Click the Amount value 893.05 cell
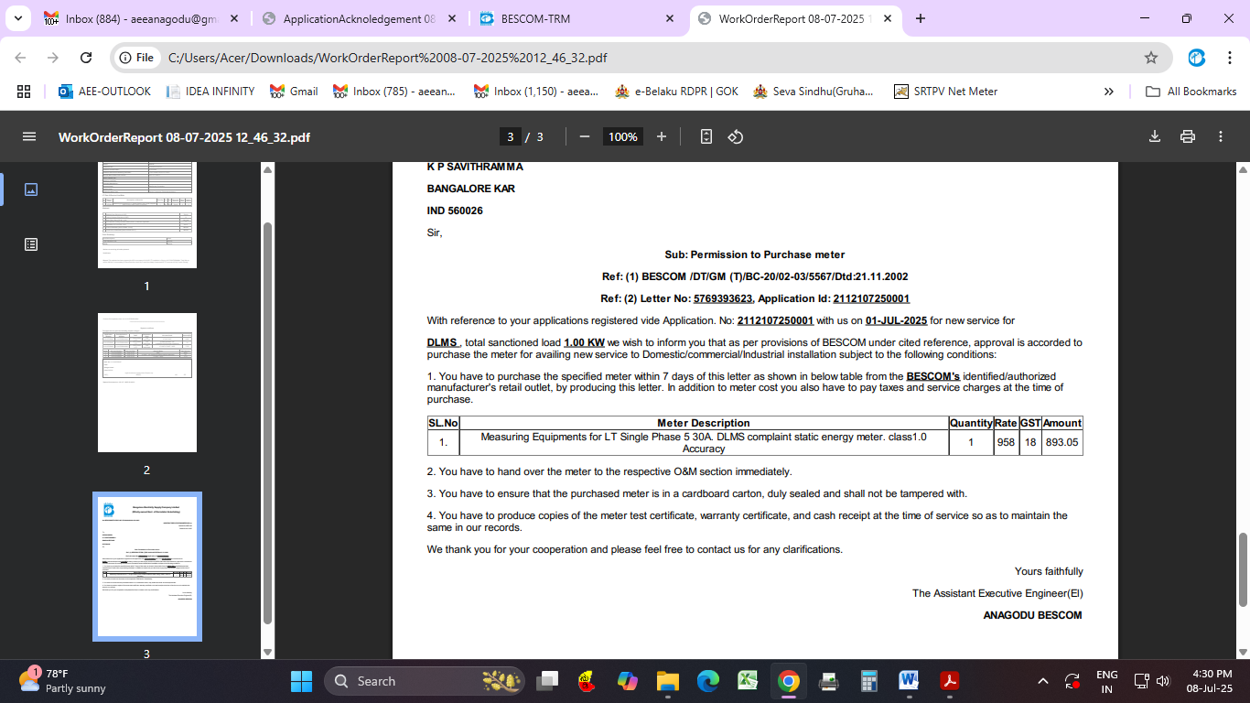This screenshot has width=1250, height=703. click(1062, 442)
